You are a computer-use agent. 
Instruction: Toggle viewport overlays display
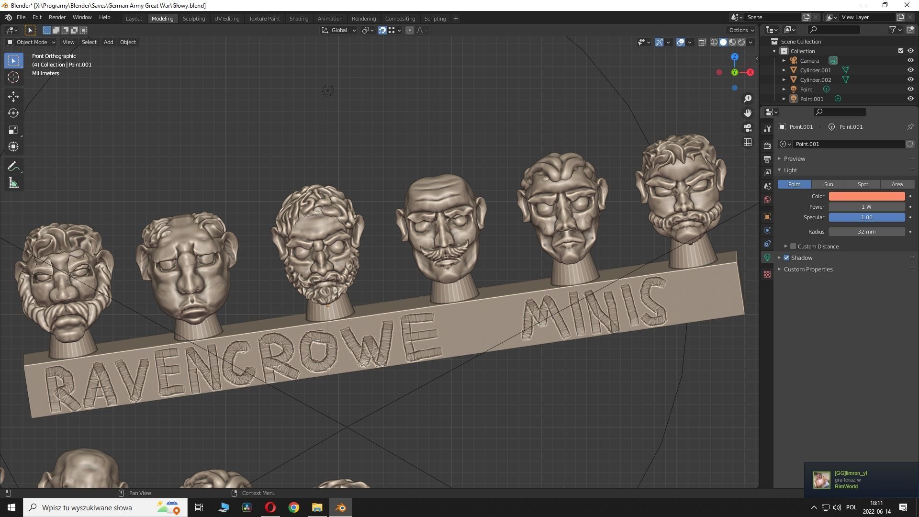[x=681, y=42]
